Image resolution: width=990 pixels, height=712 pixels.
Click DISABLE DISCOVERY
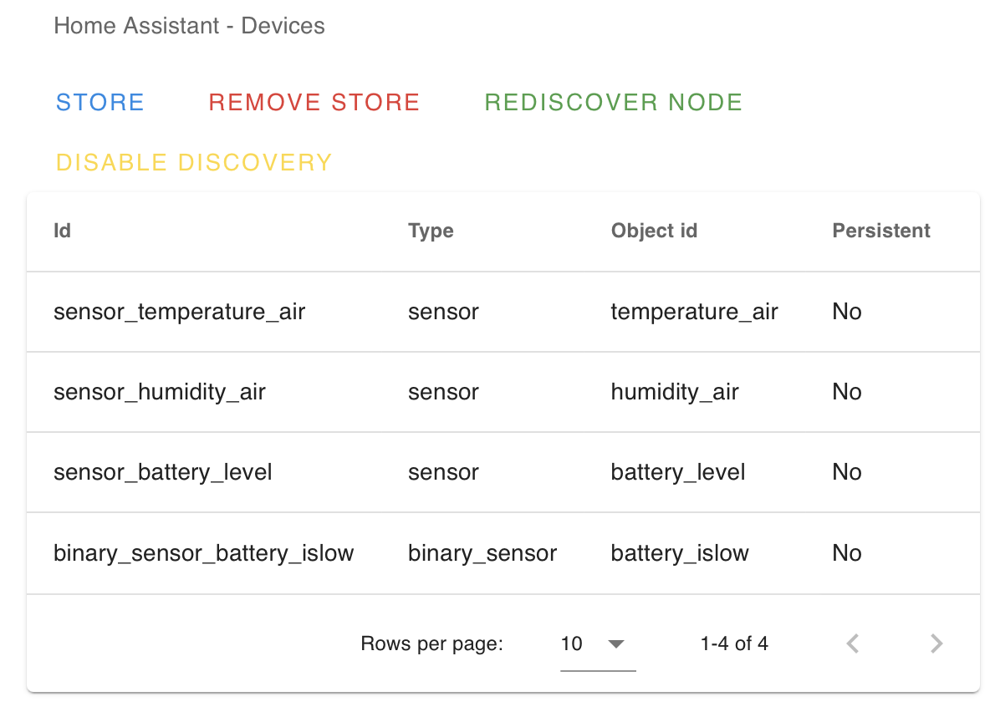coord(194,163)
